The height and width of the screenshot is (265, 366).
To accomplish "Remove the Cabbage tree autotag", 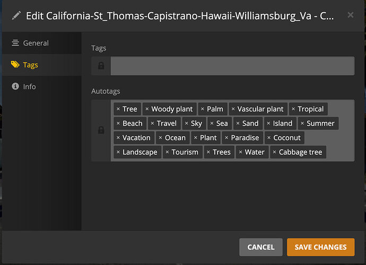I will pos(274,152).
